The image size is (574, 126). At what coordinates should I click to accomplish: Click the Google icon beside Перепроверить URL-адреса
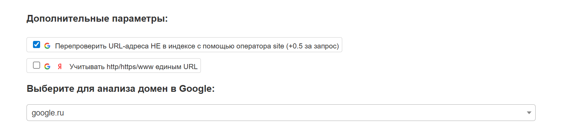click(x=47, y=46)
